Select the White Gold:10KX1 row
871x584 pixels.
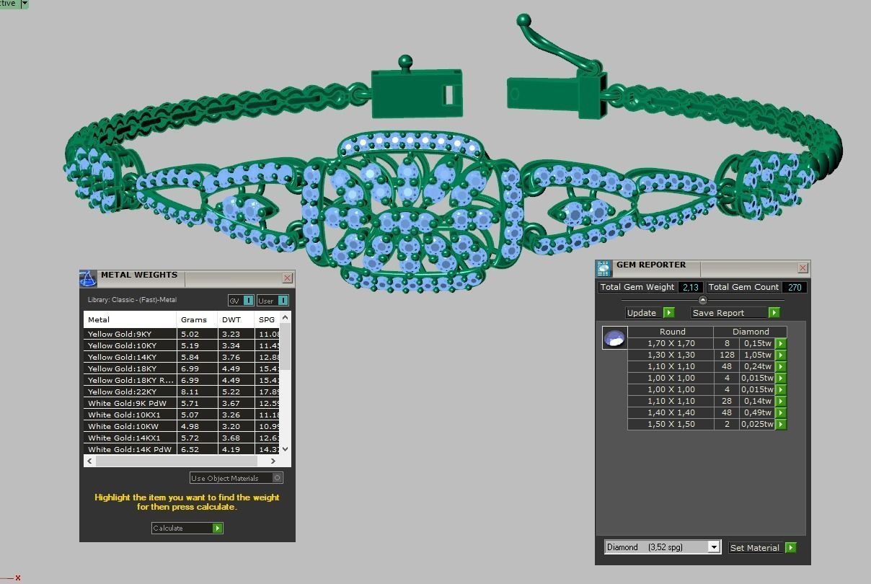[182, 415]
